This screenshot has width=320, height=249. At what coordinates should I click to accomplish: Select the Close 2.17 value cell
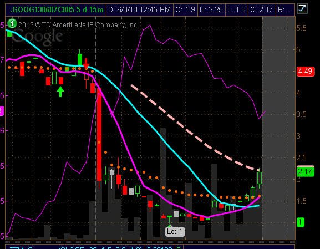coord(262,9)
